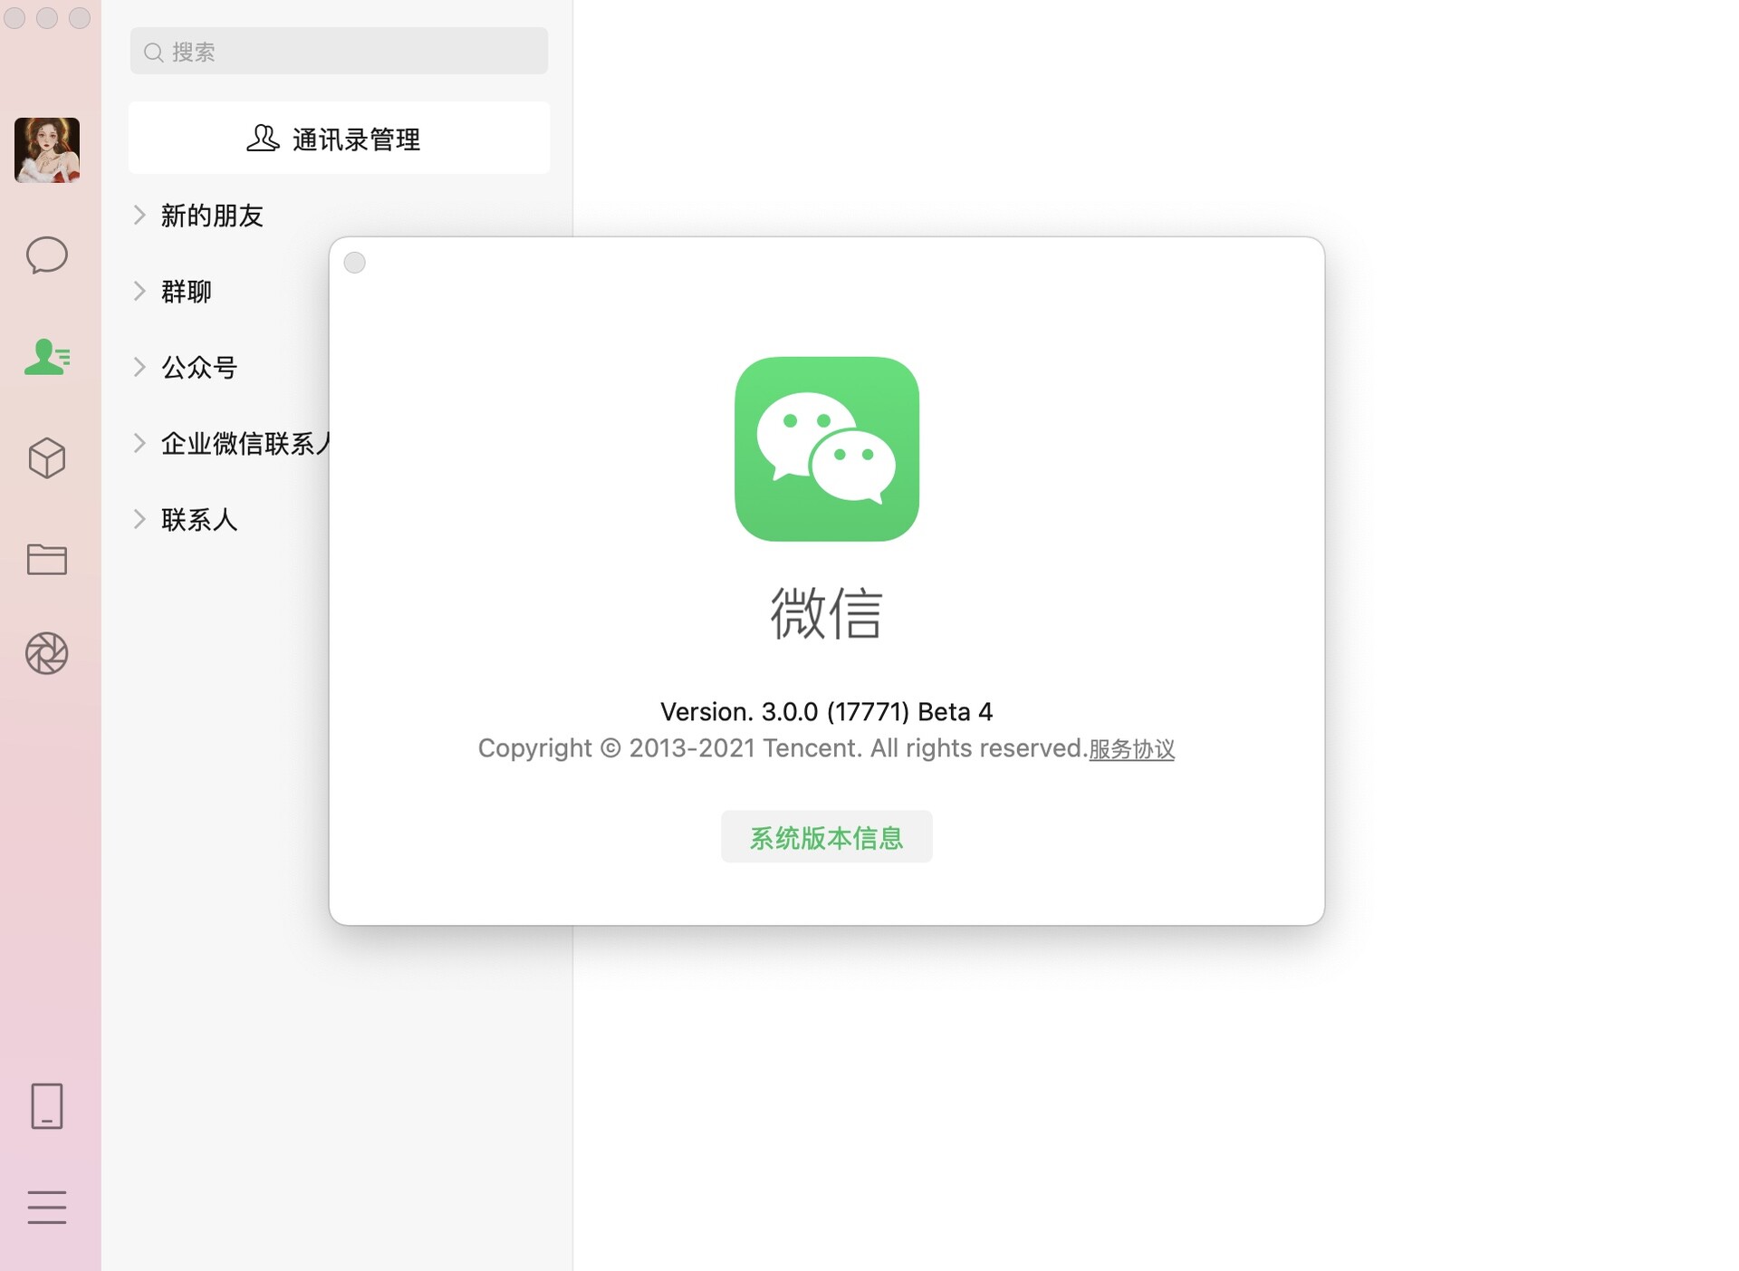This screenshot has width=1739, height=1271.
Task: Click the 微信 title text in dialog
Action: 826,613
